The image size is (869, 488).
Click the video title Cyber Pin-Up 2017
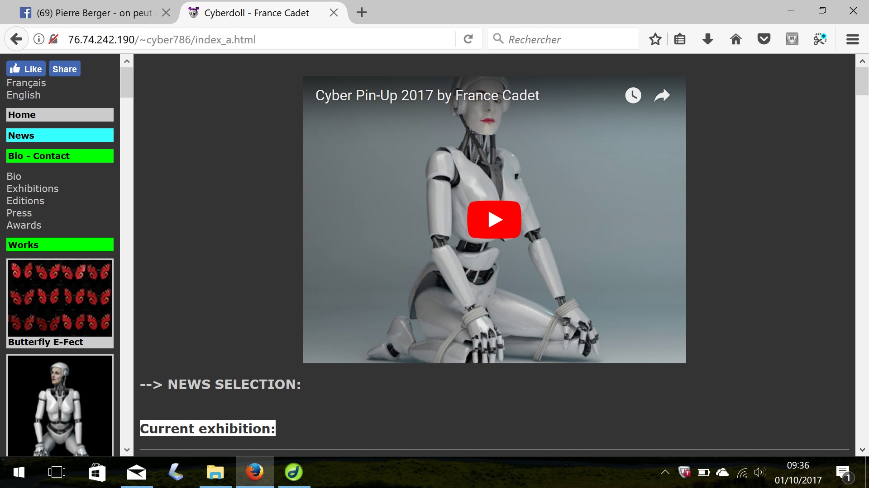(x=427, y=95)
